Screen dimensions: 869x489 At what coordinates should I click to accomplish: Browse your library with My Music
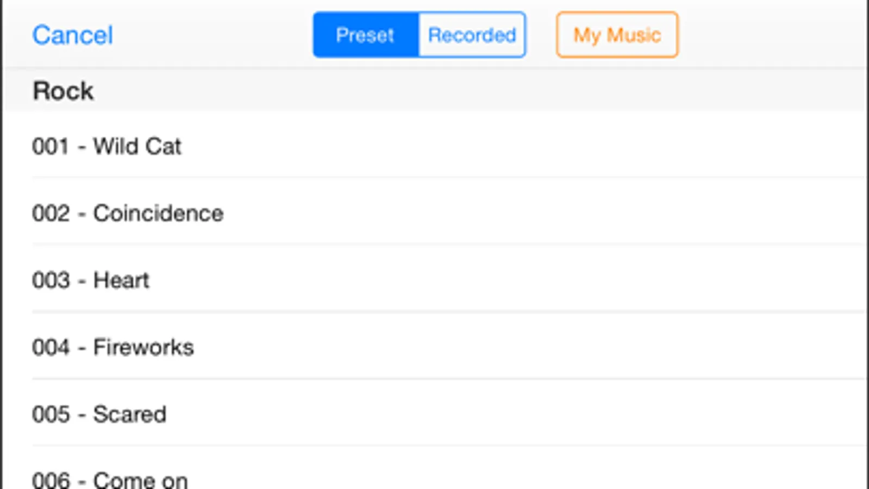(x=617, y=35)
